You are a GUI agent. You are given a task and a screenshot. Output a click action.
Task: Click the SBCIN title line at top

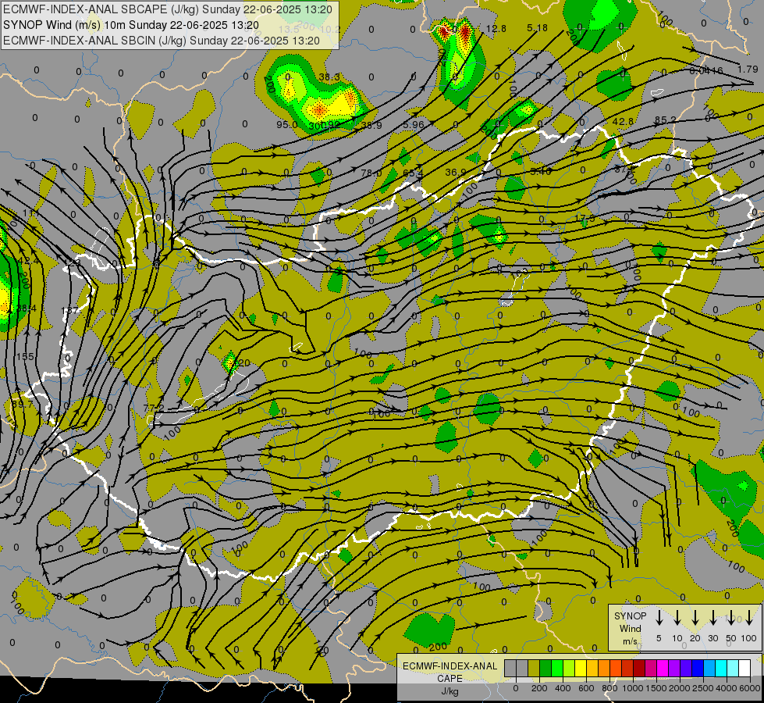pyautogui.click(x=162, y=41)
